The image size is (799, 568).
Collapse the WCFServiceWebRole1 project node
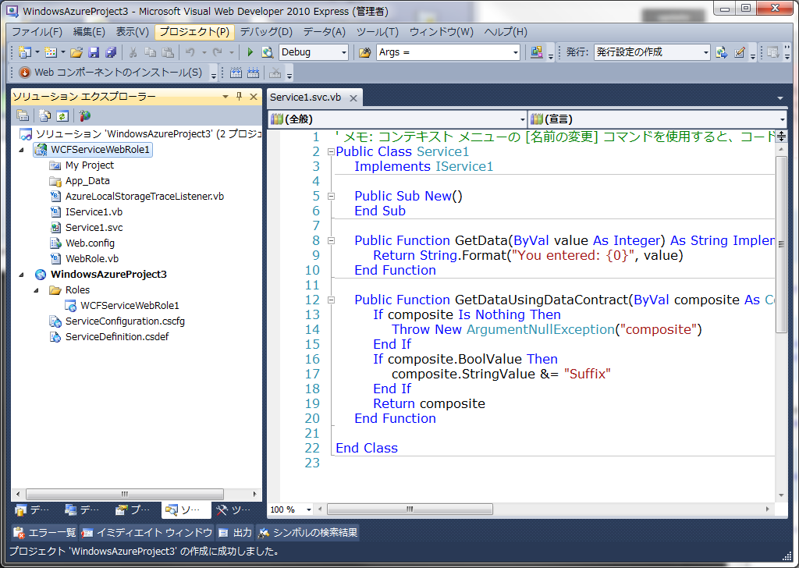(21, 150)
